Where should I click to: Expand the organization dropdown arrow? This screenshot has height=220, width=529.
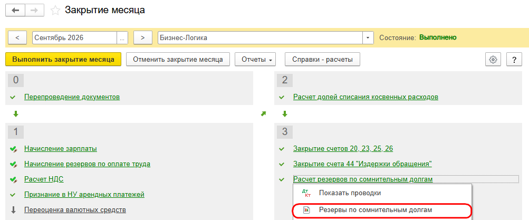368,38
